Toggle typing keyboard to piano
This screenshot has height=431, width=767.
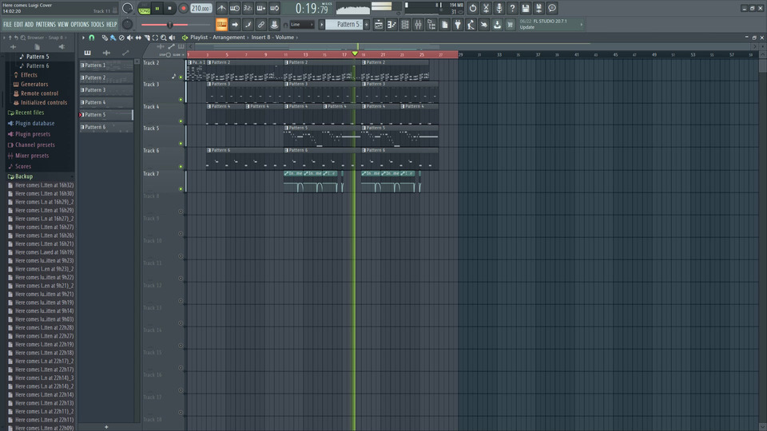pos(221,25)
